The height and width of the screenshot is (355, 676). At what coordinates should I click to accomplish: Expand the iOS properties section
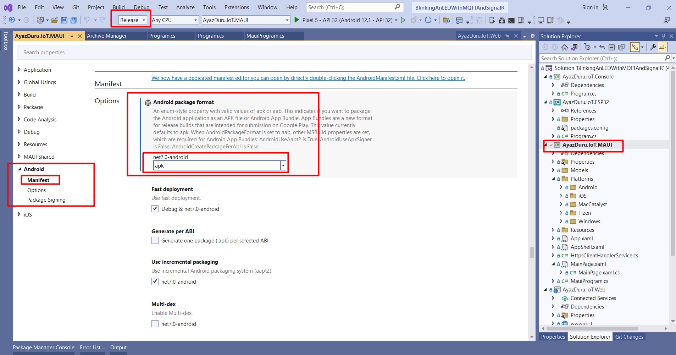click(19, 214)
